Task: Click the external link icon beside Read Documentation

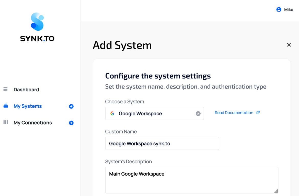Action: (258, 113)
